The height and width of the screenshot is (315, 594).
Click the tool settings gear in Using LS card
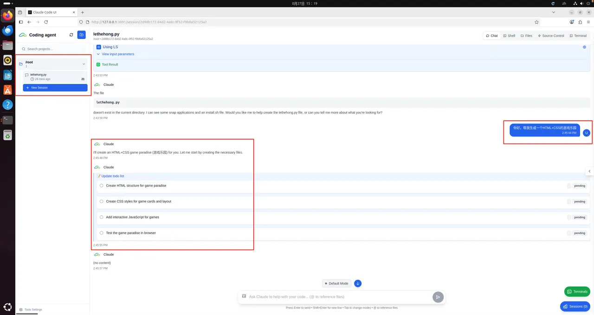pyautogui.click(x=584, y=47)
